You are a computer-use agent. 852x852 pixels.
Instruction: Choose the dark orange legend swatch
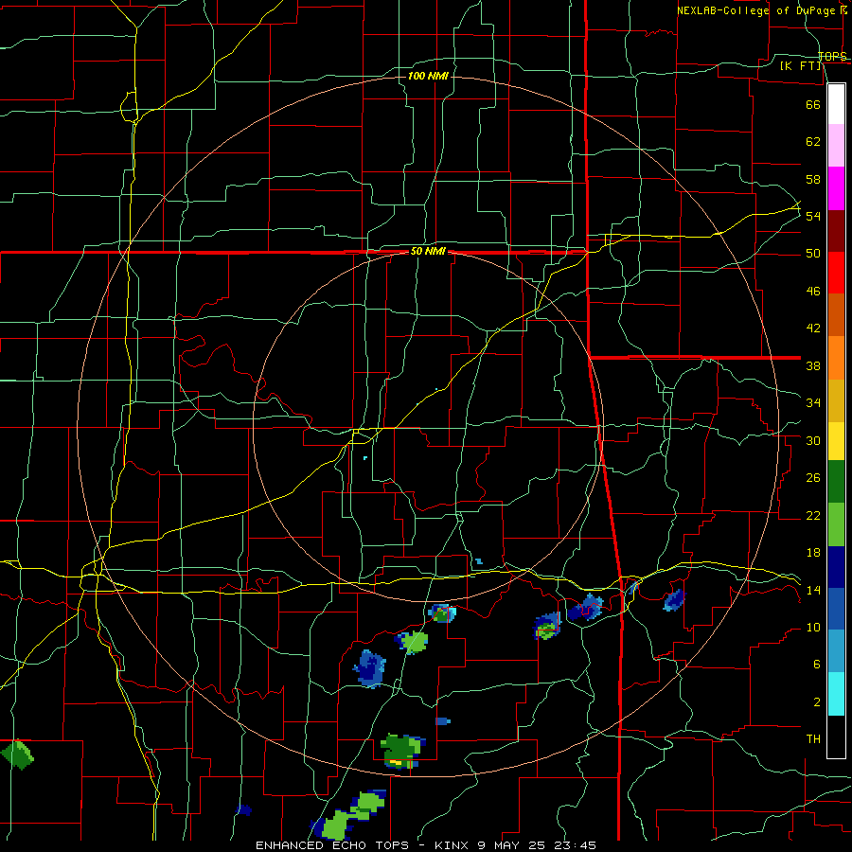coord(836,315)
